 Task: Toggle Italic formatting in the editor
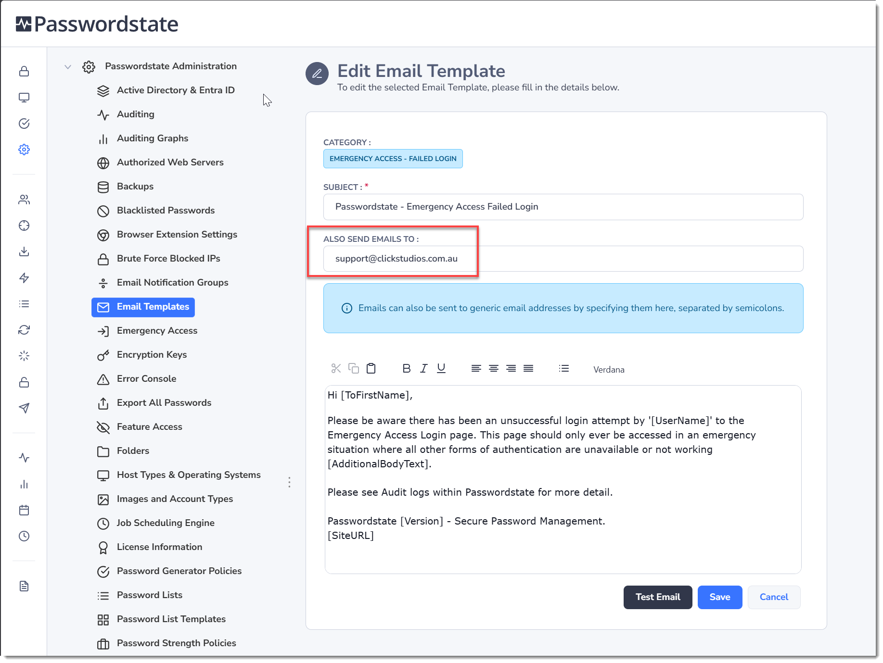[423, 368]
